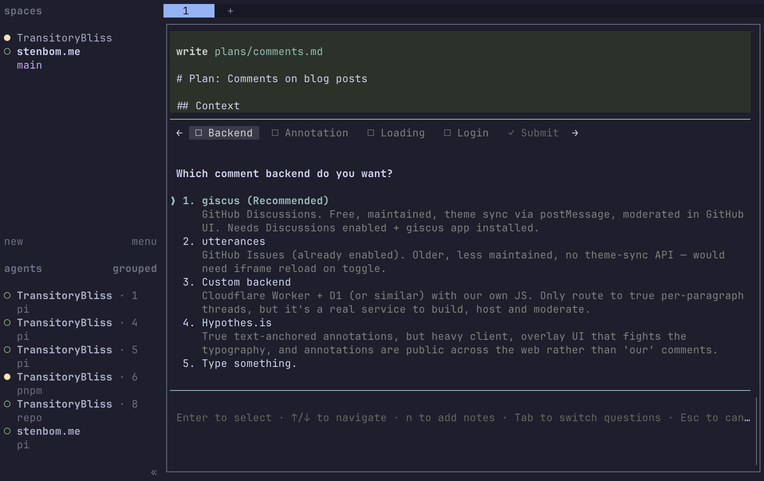Click the giscus description about GitHub Discussions
Image resolution: width=764 pixels, height=481 pixels.
point(473,221)
